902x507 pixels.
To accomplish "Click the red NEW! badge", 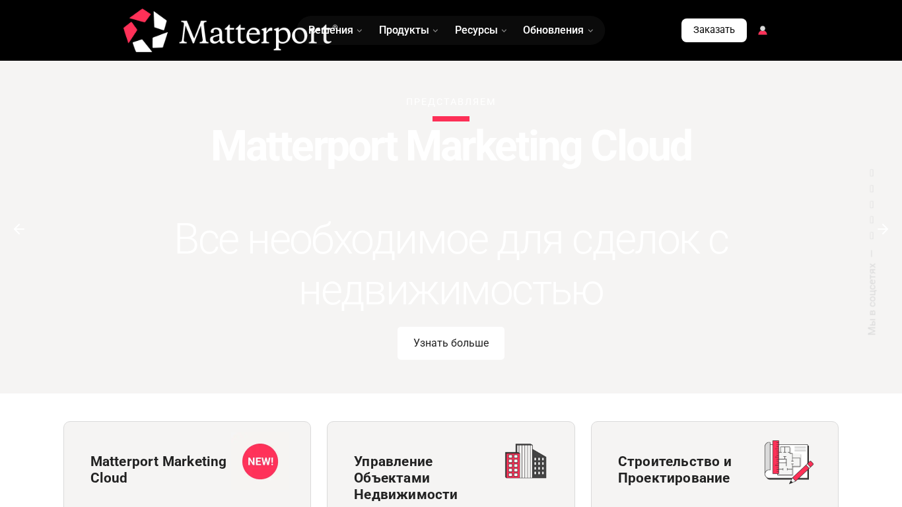I will point(260,461).
